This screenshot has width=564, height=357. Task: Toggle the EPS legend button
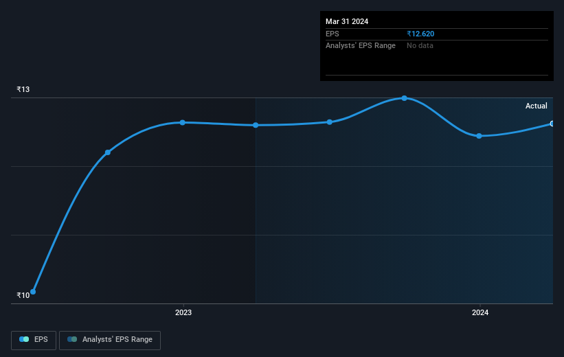[x=34, y=340]
